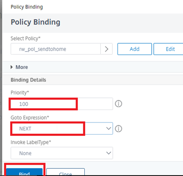Click the Binding Details section header
Viewport: 183px width, 176px height.
tap(28, 80)
